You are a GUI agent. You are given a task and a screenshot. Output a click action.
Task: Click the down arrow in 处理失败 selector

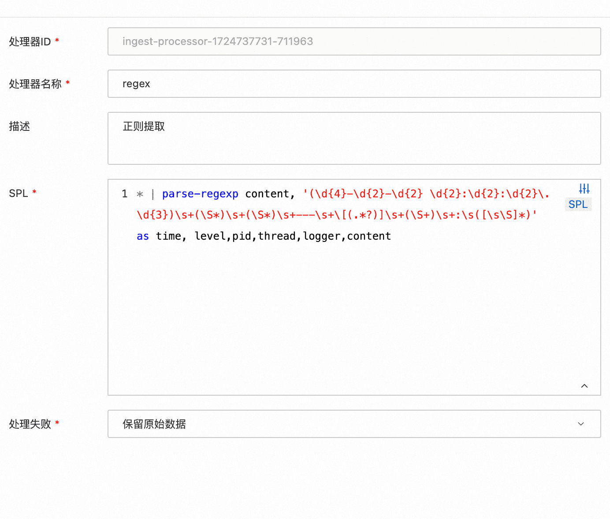coord(581,424)
